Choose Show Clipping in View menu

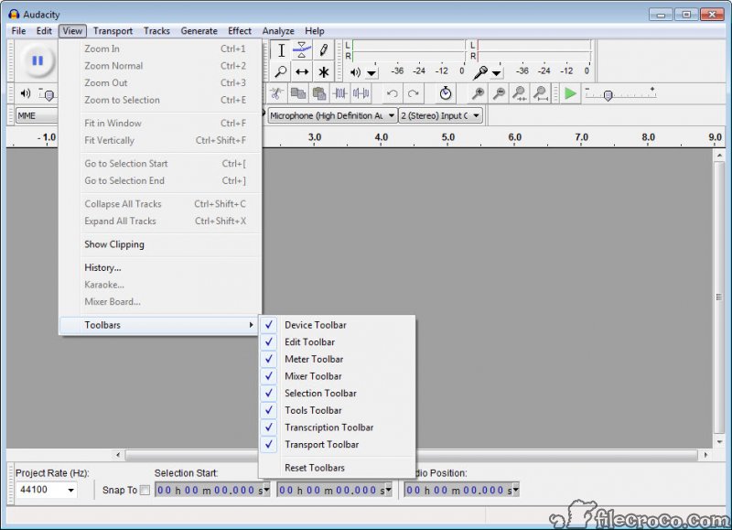click(160, 244)
